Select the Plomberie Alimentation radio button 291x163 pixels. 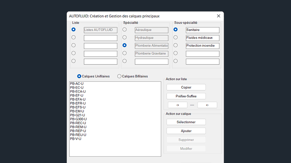[124, 45]
